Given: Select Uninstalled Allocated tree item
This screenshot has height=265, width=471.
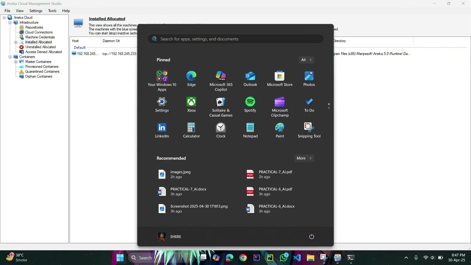Looking at the screenshot, I should tap(40, 47).
